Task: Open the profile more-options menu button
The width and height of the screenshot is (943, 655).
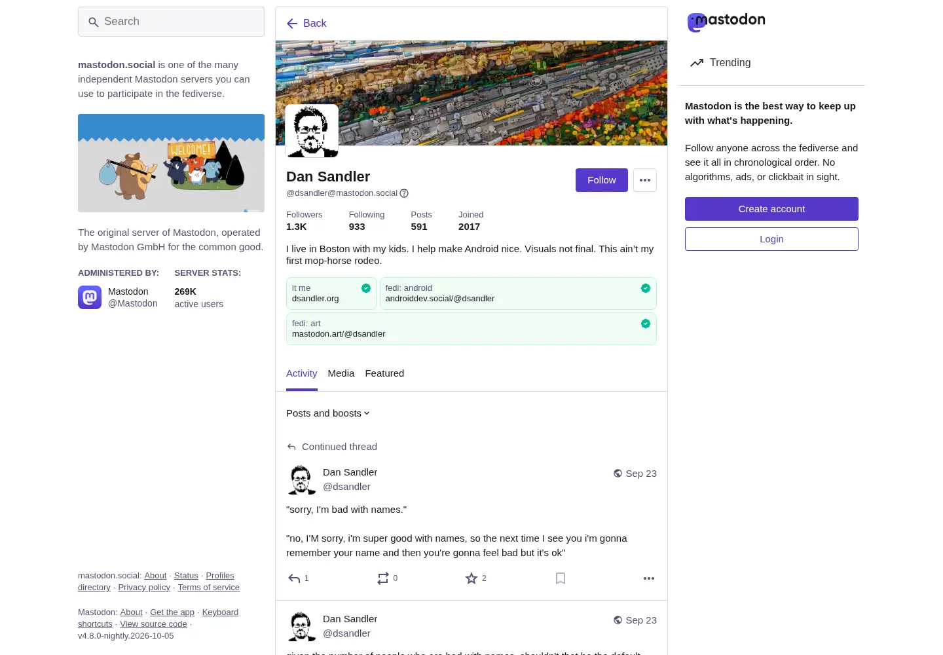Action: 645,180
